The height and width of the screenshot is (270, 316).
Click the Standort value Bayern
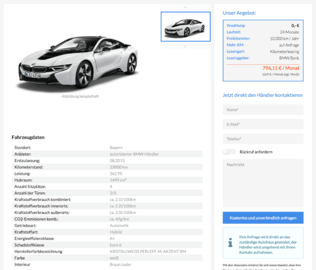[116, 148]
